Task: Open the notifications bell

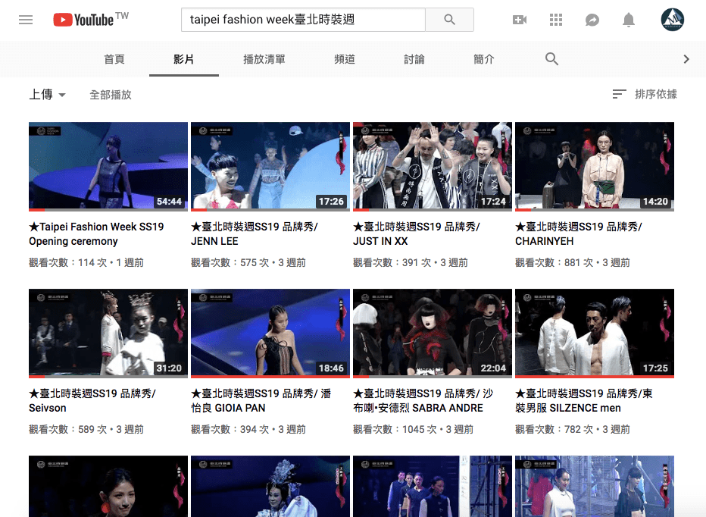Action: pyautogui.click(x=629, y=20)
